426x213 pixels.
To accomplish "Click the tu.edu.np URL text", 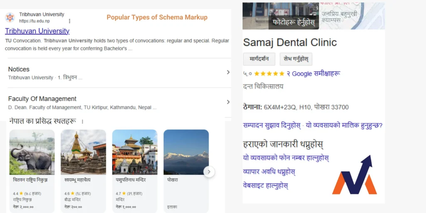I will 35,21.
